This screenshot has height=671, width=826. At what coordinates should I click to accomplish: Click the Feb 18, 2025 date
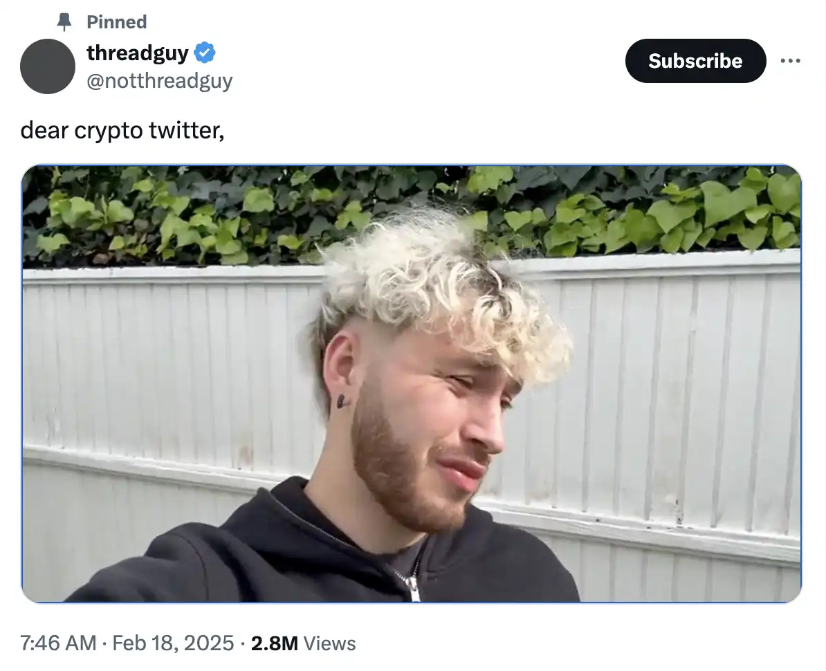(x=173, y=643)
